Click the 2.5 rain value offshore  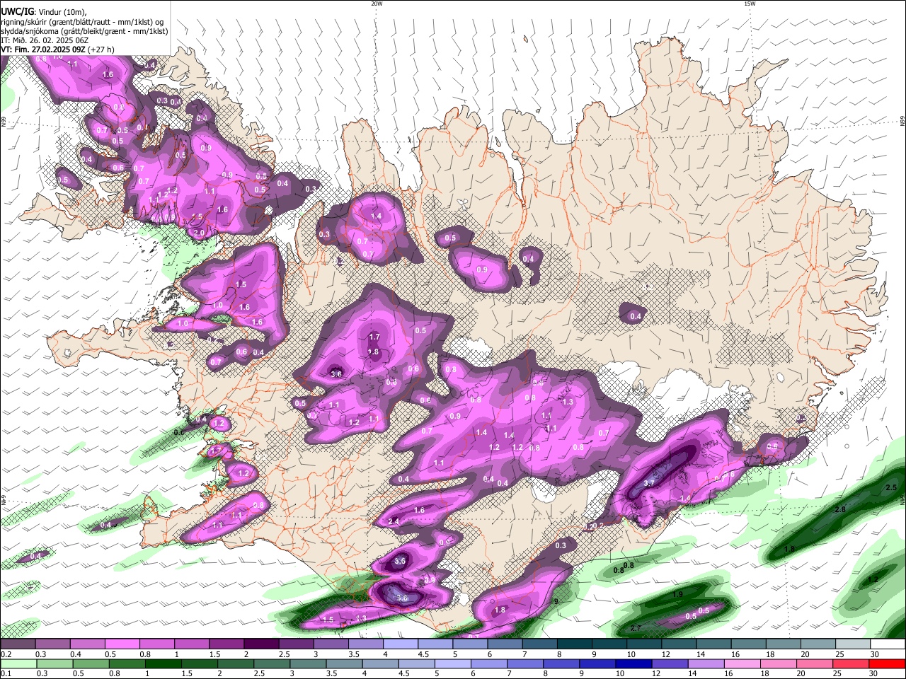[891, 488]
